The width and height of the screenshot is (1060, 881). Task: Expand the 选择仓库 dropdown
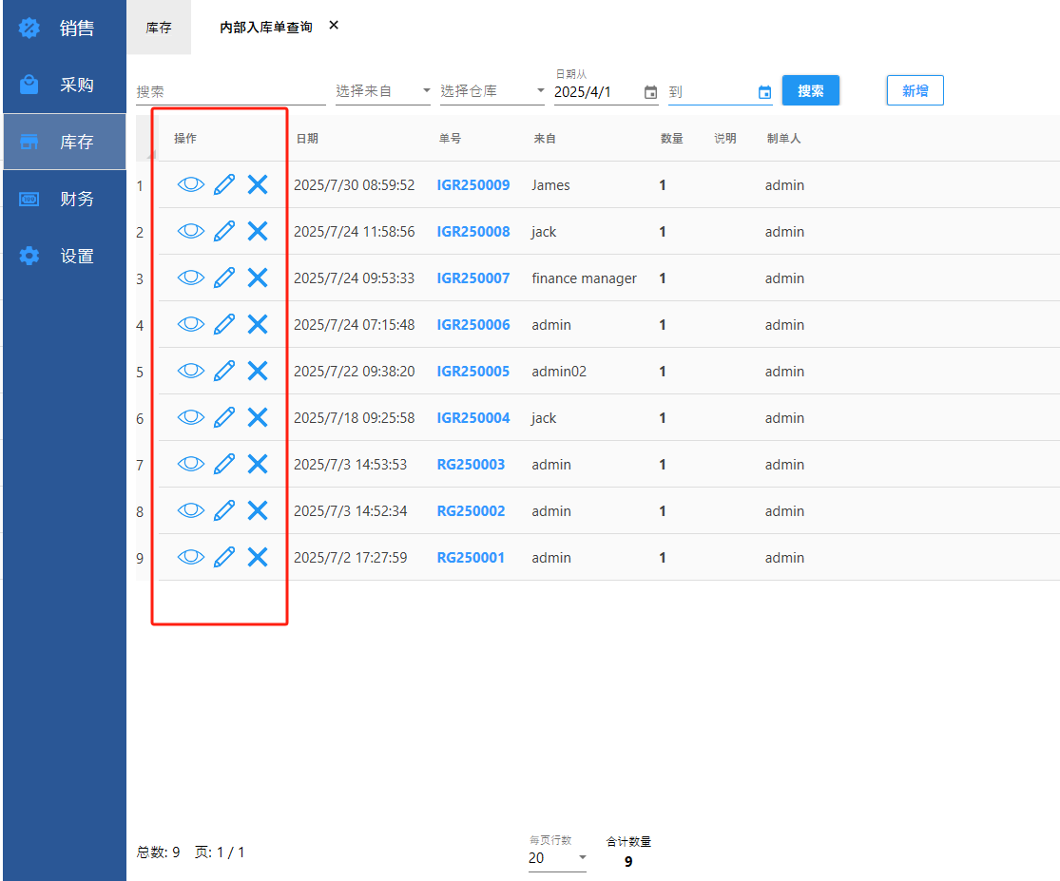tap(491, 91)
